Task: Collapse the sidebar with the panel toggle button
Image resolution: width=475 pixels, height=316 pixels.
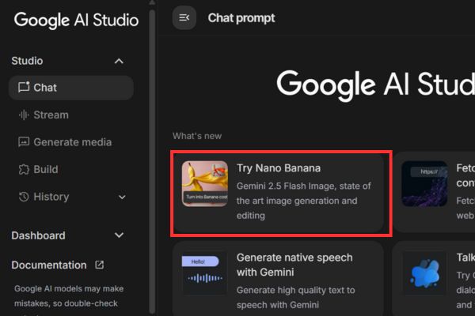Action: [x=184, y=17]
